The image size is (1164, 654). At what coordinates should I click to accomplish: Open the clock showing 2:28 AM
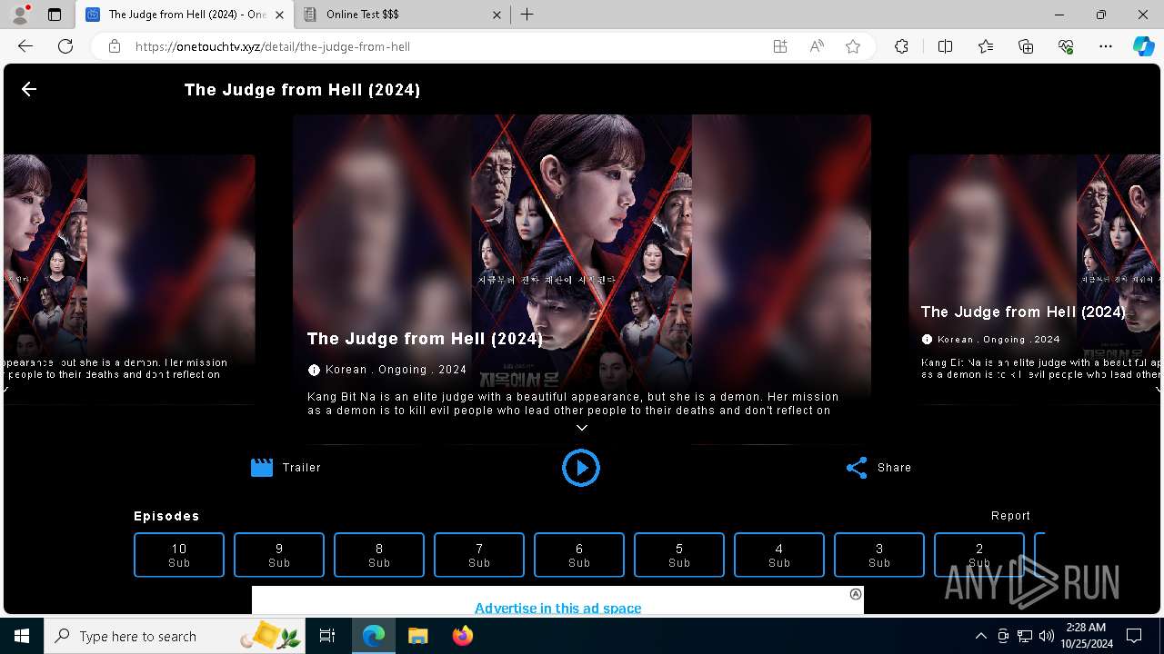coord(1086,636)
